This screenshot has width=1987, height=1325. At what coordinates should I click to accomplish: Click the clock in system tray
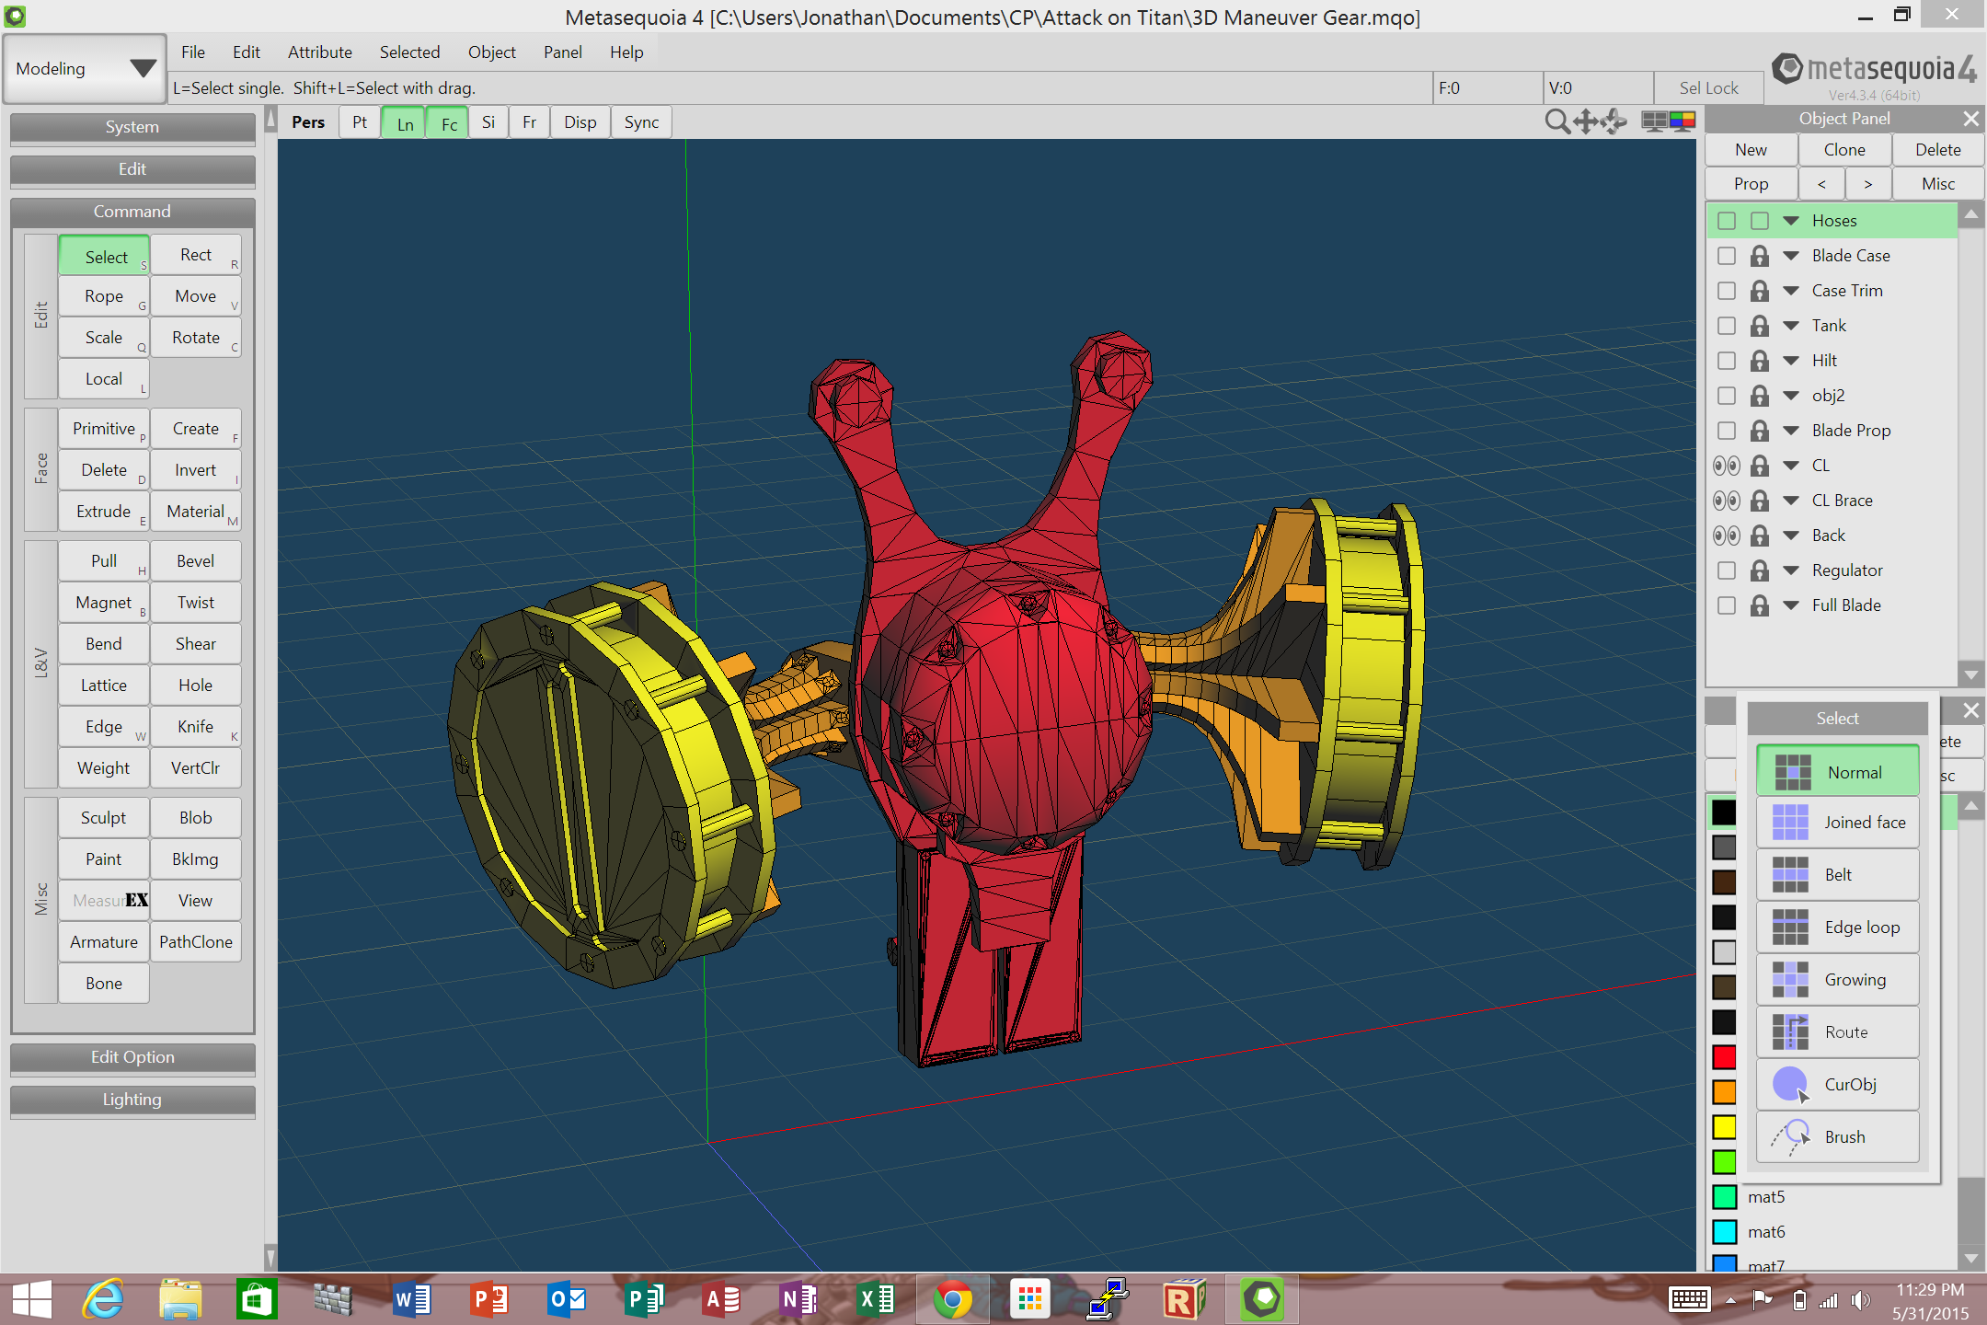tap(1930, 1301)
